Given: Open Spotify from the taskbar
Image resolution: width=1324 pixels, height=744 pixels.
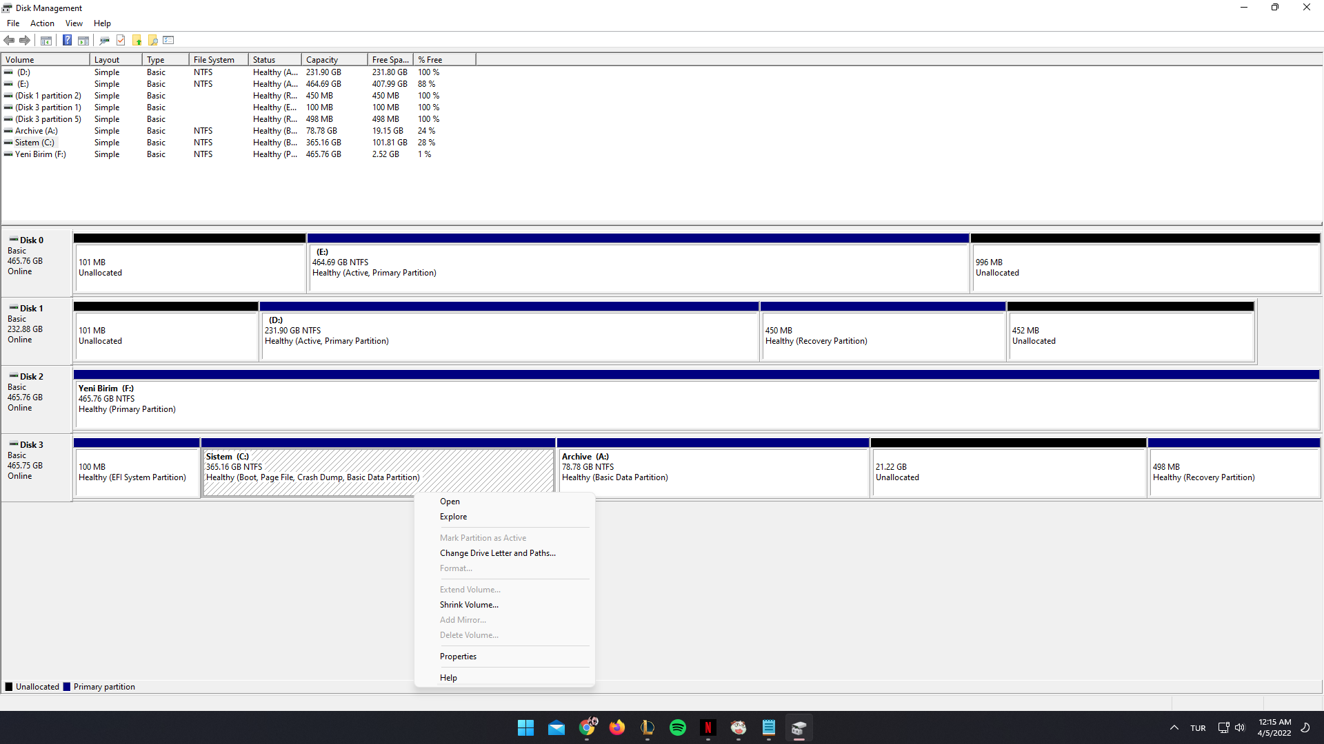Looking at the screenshot, I should click(677, 727).
